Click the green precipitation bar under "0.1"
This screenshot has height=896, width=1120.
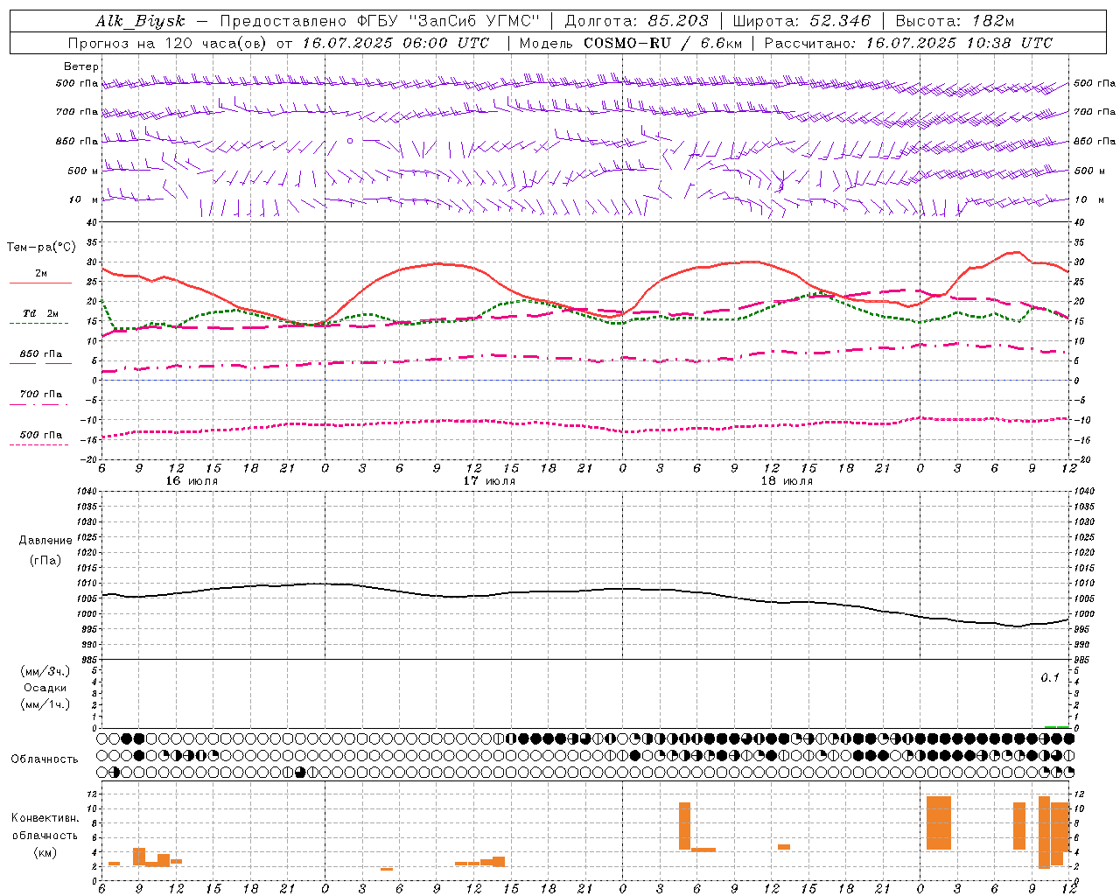pyautogui.click(x=1057, y=727)
